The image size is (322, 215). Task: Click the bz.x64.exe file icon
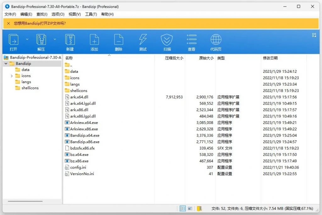click(67, 155)
